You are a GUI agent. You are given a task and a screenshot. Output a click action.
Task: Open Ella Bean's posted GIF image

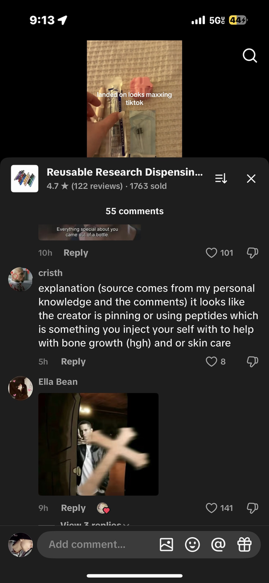pyautogui.click(x=98, y=444)
